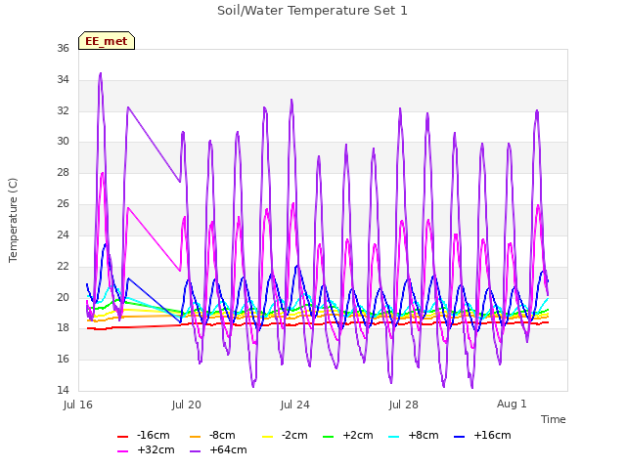Click the -16cm red legend swatch

(122, 437)
